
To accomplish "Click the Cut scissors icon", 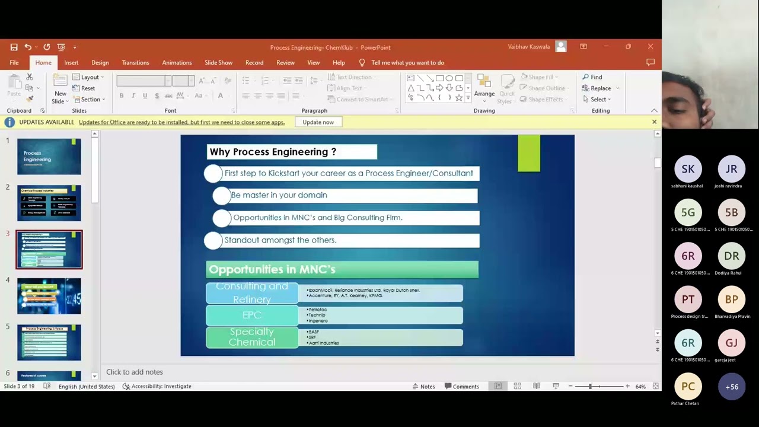I will click(x=30, y=77).
